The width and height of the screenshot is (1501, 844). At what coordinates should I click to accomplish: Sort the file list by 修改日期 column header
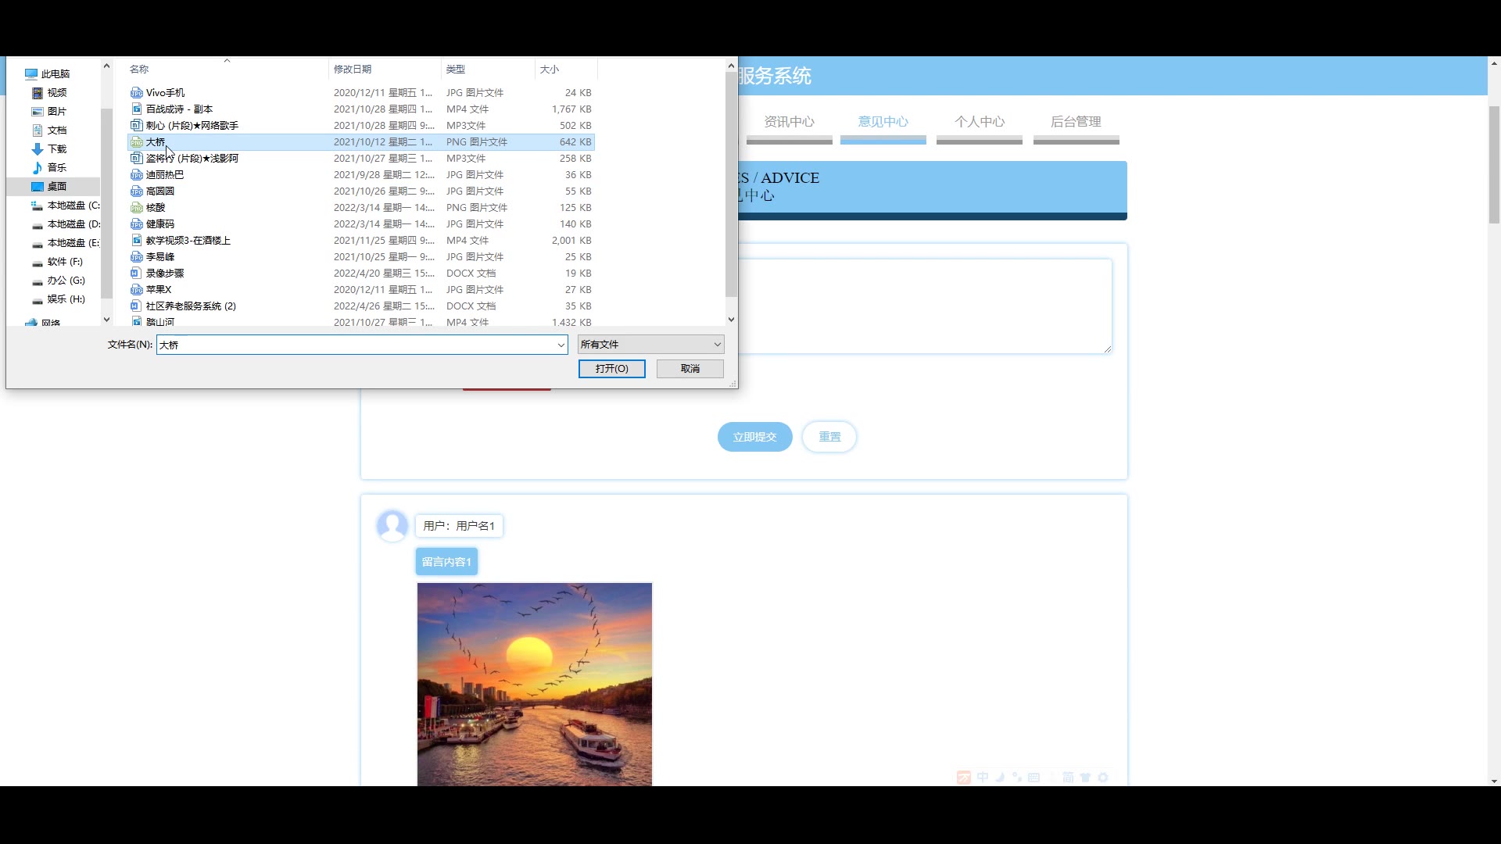pyautogui.click(x=353, y=70)
